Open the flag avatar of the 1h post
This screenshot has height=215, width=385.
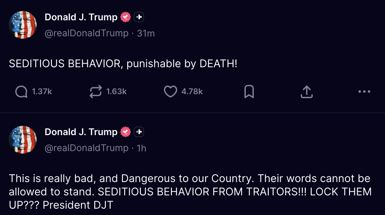pyautogui.click(x=23, y=140)
